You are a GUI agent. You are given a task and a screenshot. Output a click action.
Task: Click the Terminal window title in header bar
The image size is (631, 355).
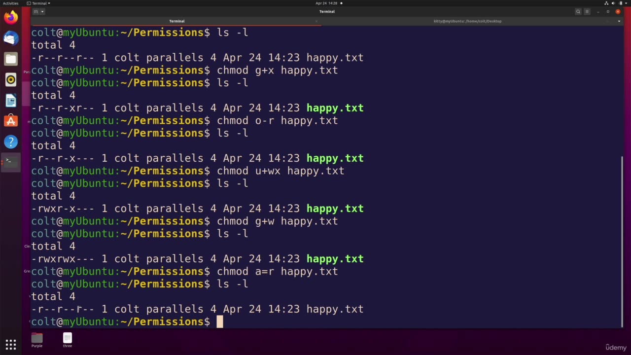[x=327, y=11]
